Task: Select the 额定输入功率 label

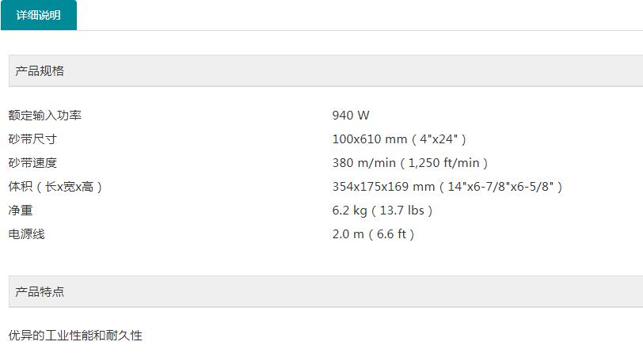Action: click(45, 116)
